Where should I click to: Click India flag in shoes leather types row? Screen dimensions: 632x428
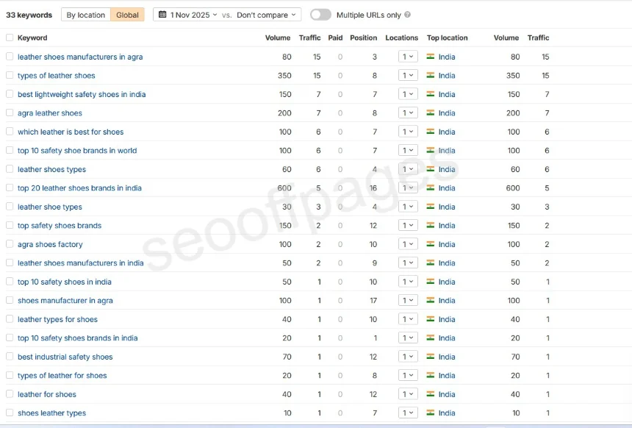[x=431, y=413]
